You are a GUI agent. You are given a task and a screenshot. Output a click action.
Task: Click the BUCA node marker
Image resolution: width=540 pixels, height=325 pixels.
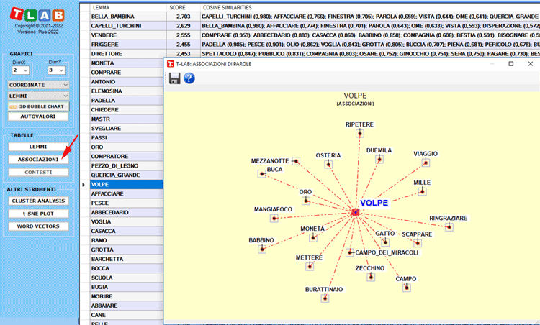262,174
